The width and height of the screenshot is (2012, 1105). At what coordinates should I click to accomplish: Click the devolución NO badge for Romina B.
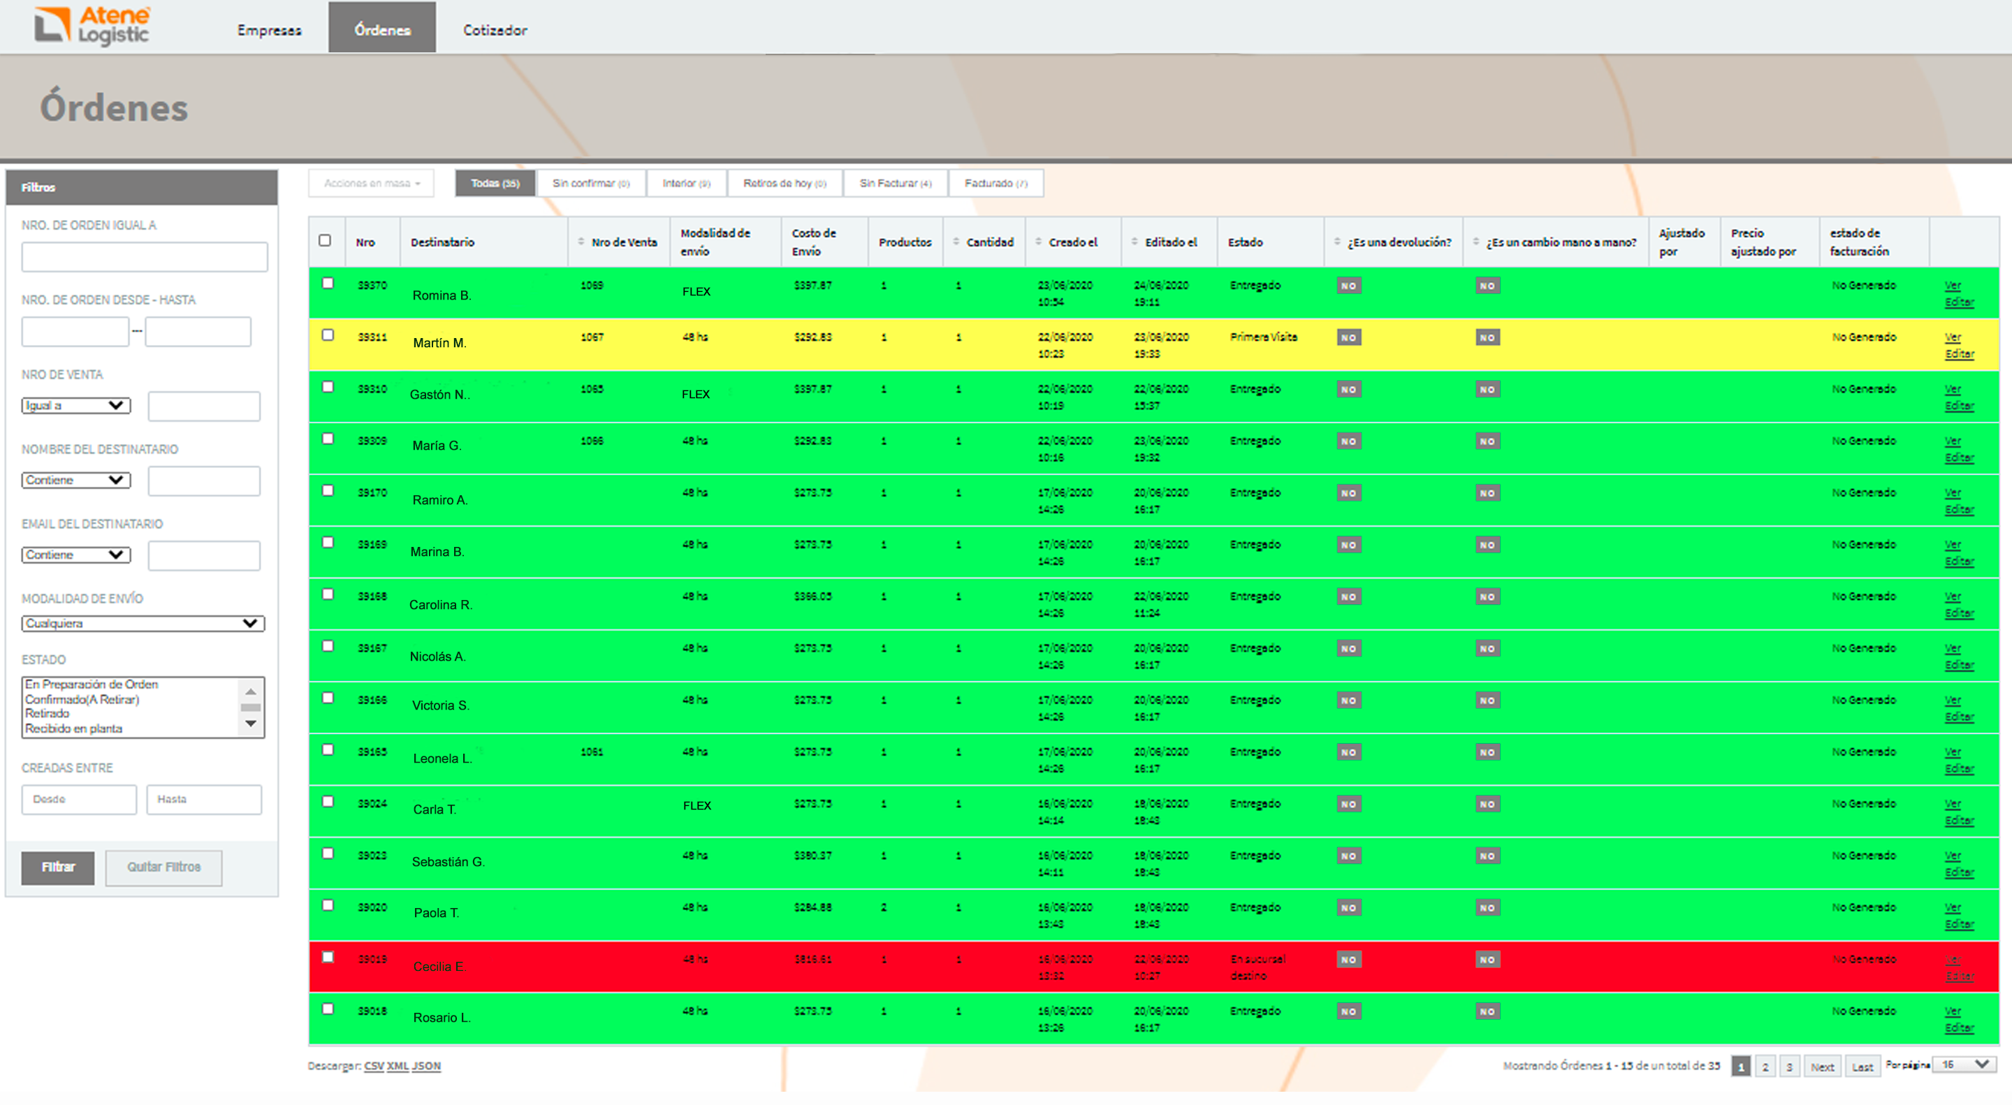[x=1349, y=286]
